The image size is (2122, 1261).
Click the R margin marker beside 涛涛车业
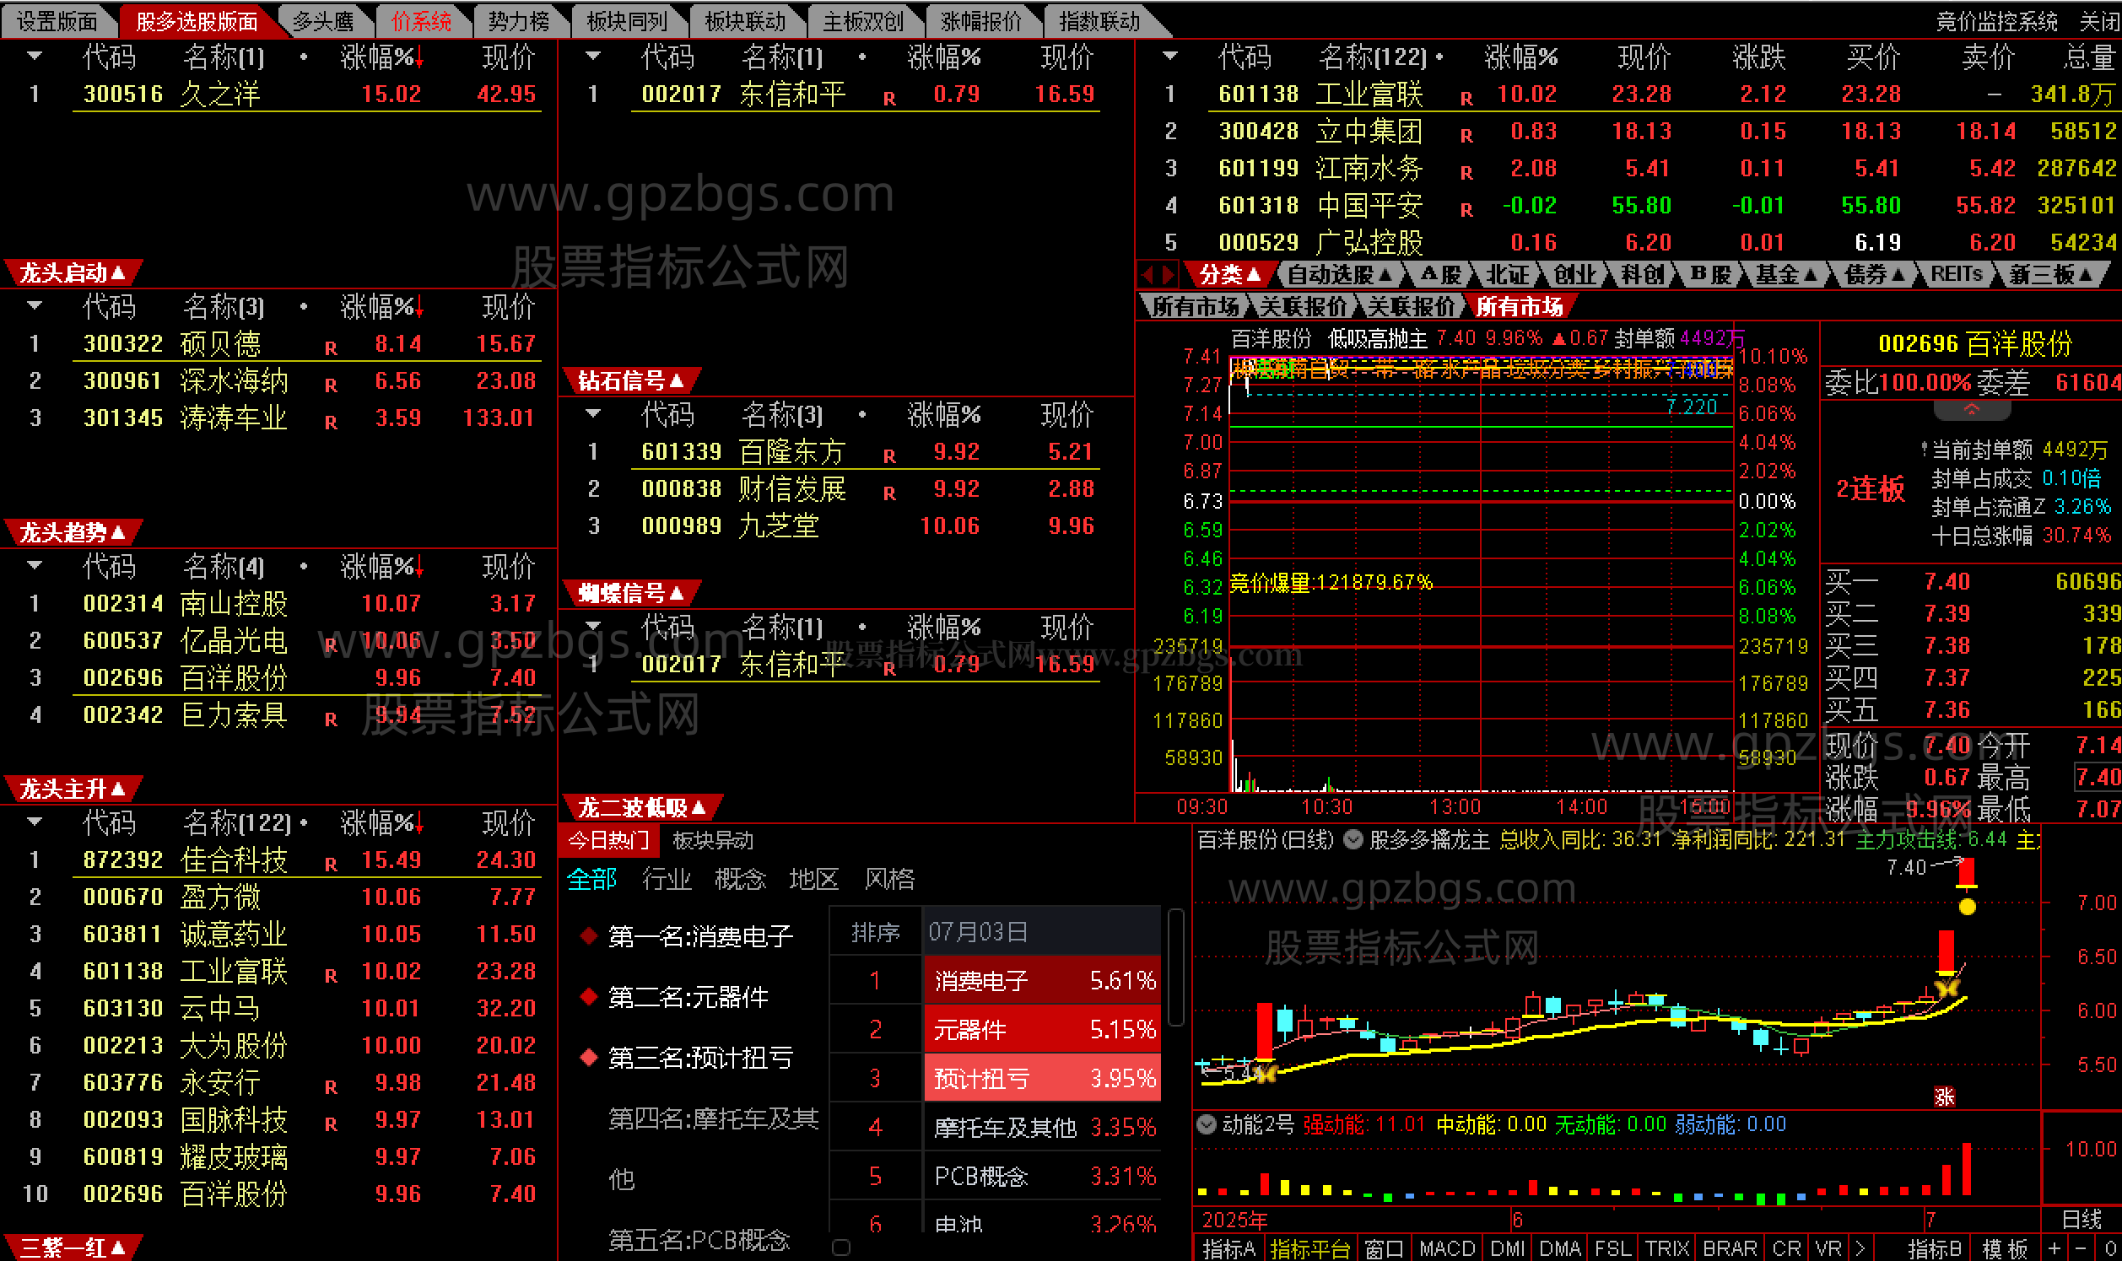(x=331, y=423)
